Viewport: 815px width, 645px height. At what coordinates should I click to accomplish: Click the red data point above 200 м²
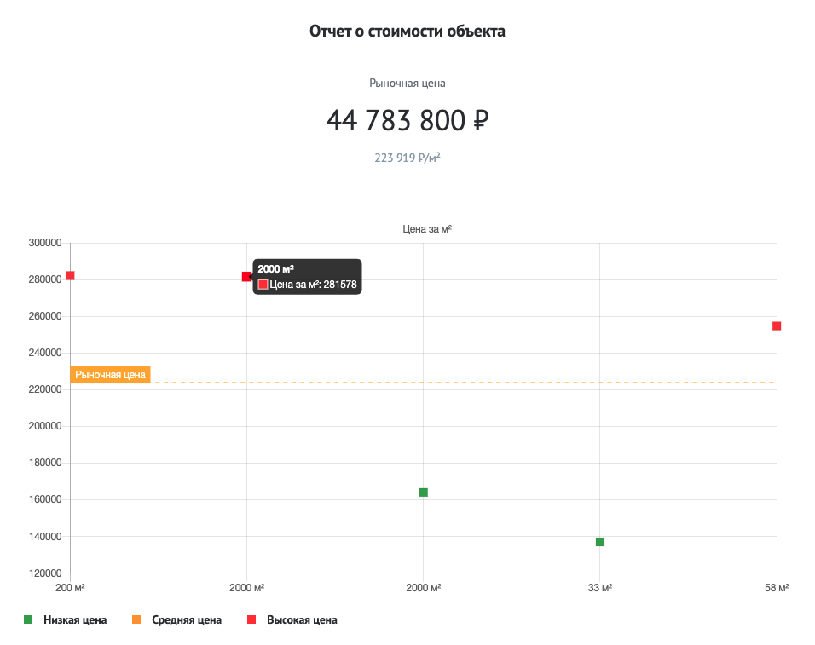70,275
